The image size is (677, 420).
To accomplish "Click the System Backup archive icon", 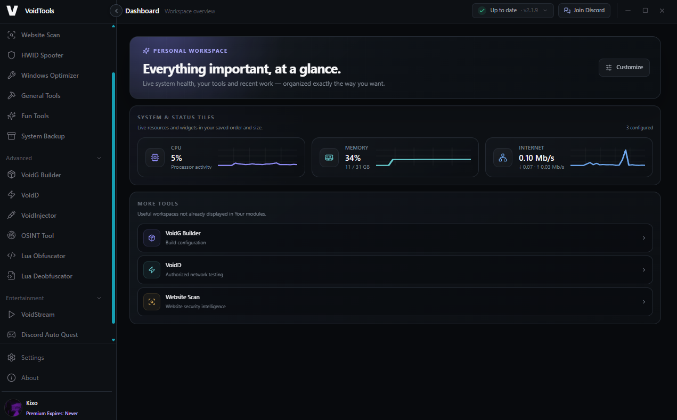I will [11, 136].
